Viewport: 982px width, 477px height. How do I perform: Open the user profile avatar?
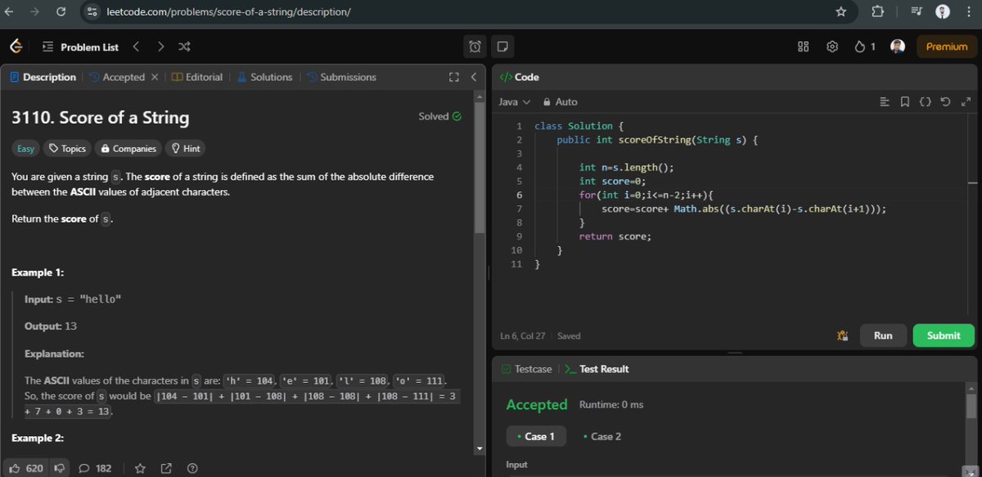(898, 47)
